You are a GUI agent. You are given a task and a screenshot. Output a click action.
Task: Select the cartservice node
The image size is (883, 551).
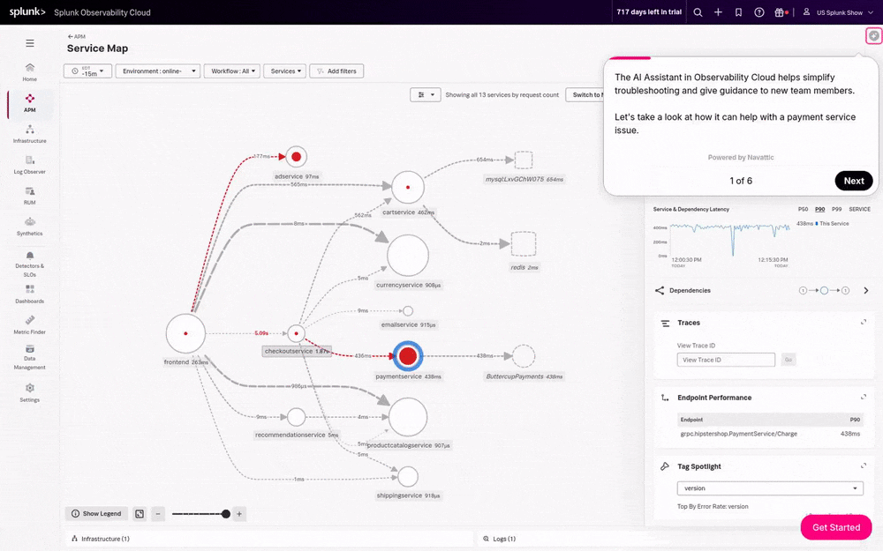pos(408,187)
